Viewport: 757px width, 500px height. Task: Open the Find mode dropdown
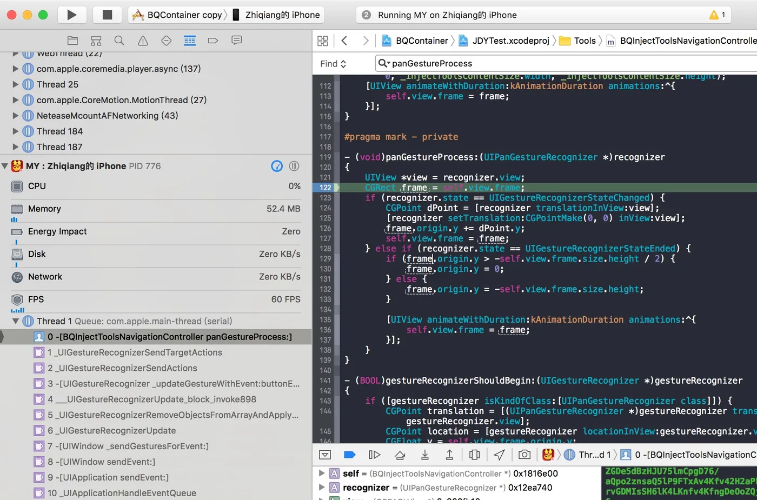tap(333, 64)
